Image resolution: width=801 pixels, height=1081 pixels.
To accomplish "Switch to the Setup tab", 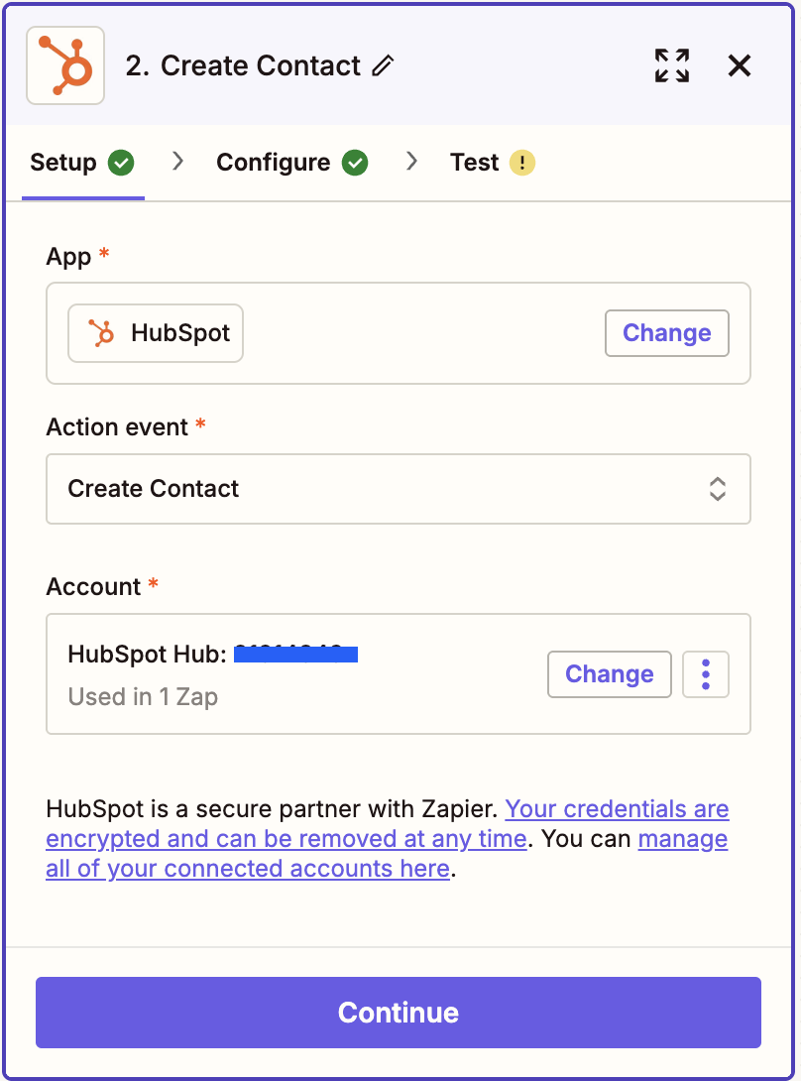I will [63, 163].
